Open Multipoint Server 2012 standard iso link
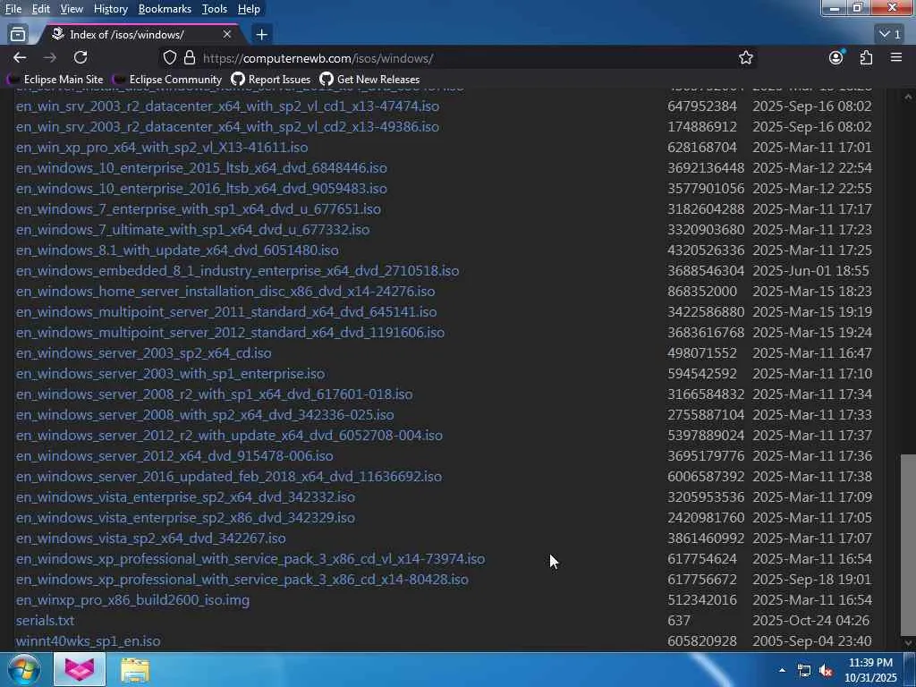916x687 pixels. tap(230, 333)
